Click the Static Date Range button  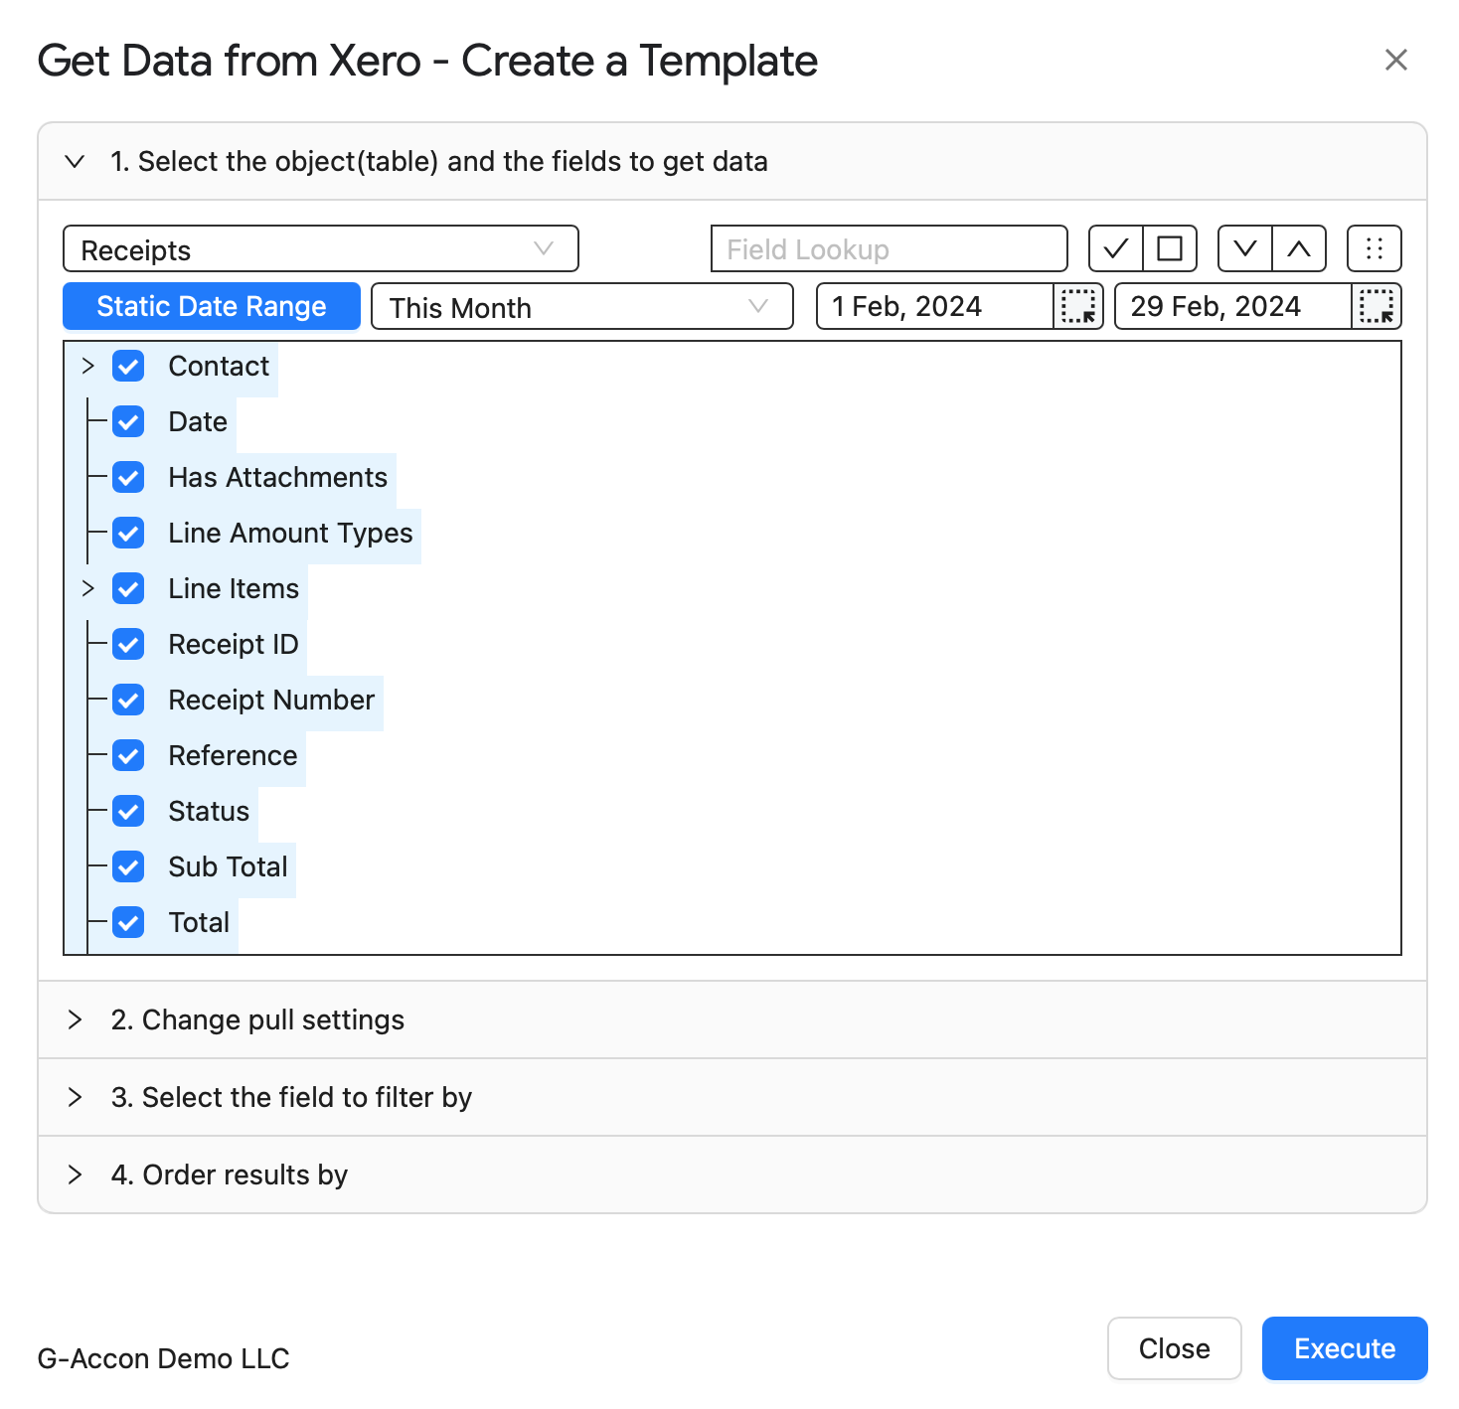tap(212, 306)
